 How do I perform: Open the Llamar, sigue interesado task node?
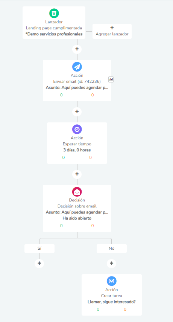111,295
